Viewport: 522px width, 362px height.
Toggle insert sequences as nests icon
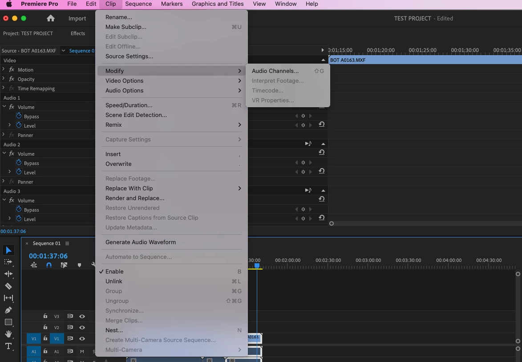(x=34, y=265)
